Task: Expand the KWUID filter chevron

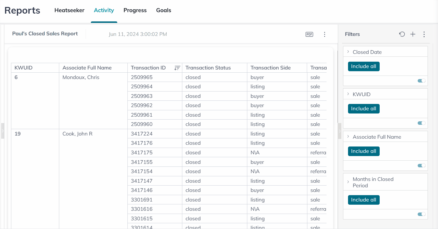Action: coord(348,94)
